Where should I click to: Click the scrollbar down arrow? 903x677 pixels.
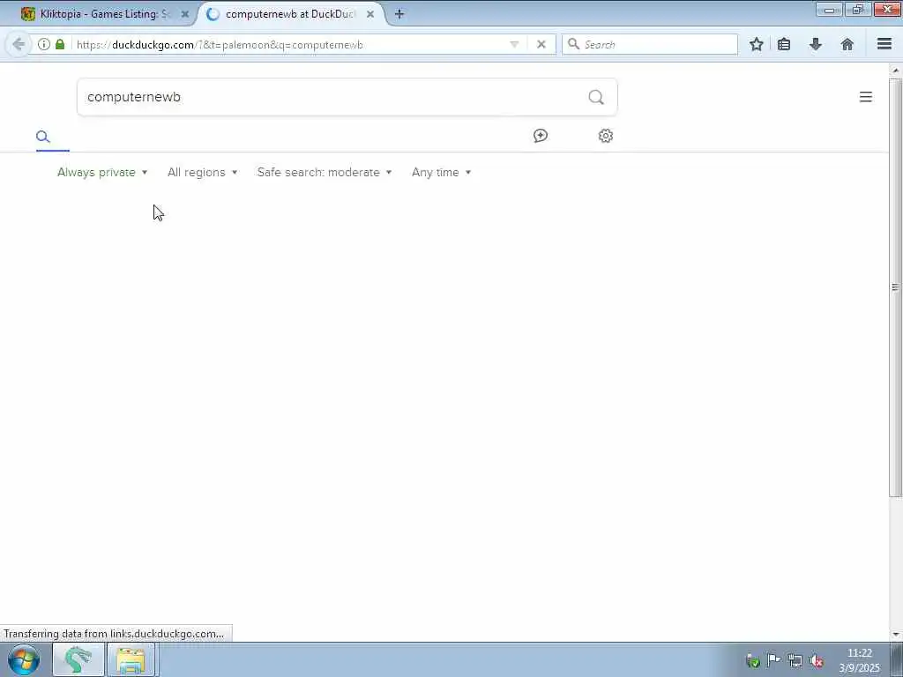[x=896, y=635]
